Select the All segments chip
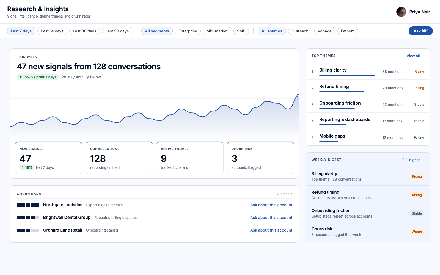This screenshot has width=440, height=275. 157,31
